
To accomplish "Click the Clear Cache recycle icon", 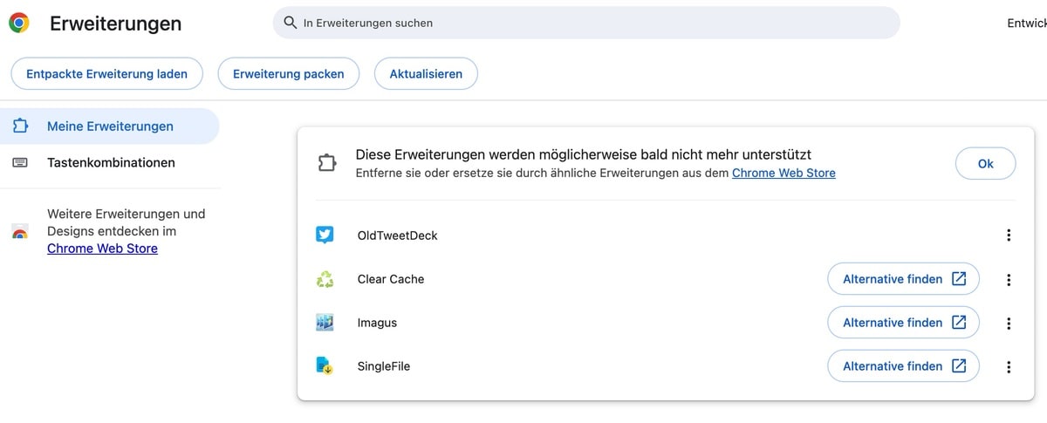I will click(325, 279).
